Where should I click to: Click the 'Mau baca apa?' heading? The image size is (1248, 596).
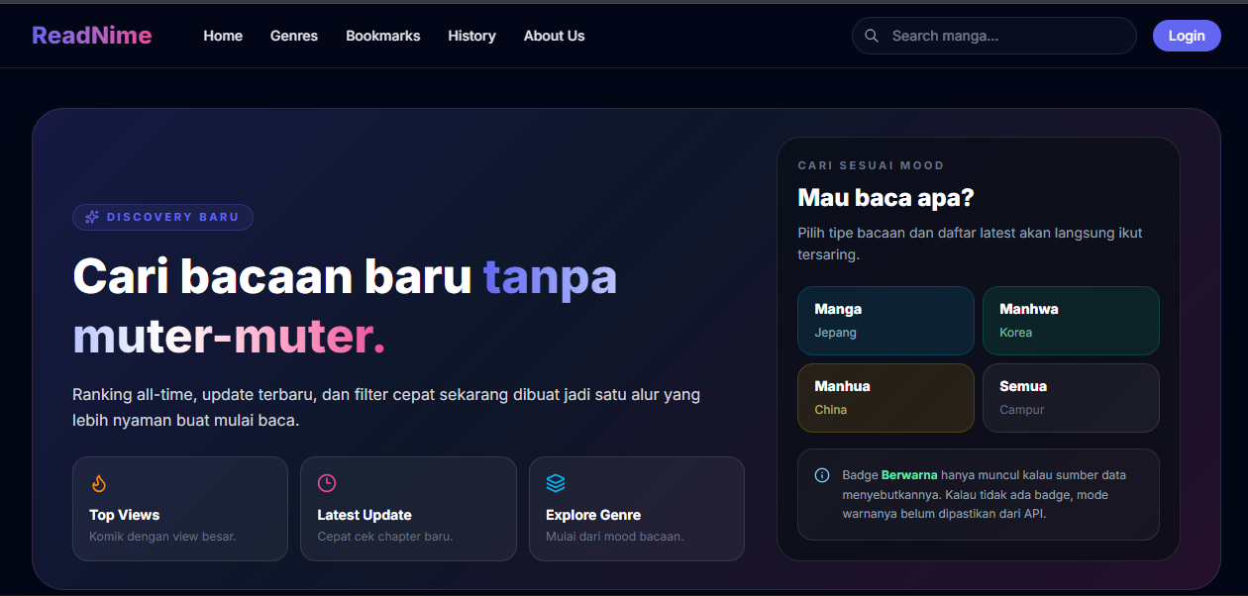(885, 198)
